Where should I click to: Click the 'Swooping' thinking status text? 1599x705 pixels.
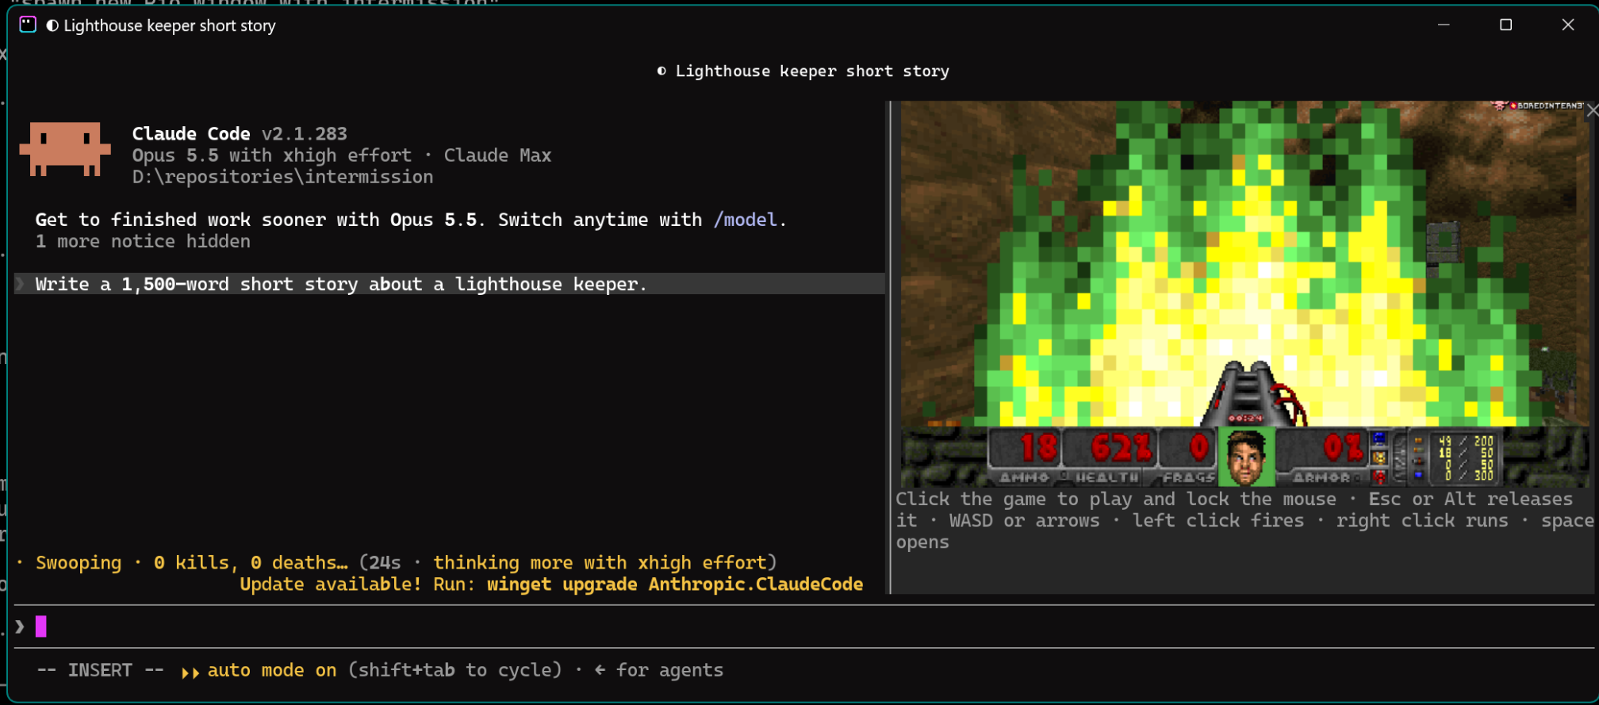click(79, 562)
